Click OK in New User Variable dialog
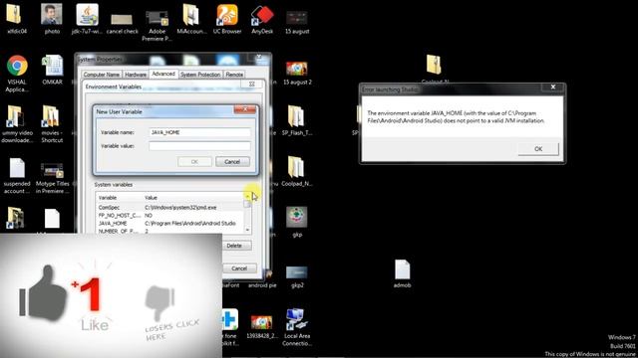 (x=194, y=161)
